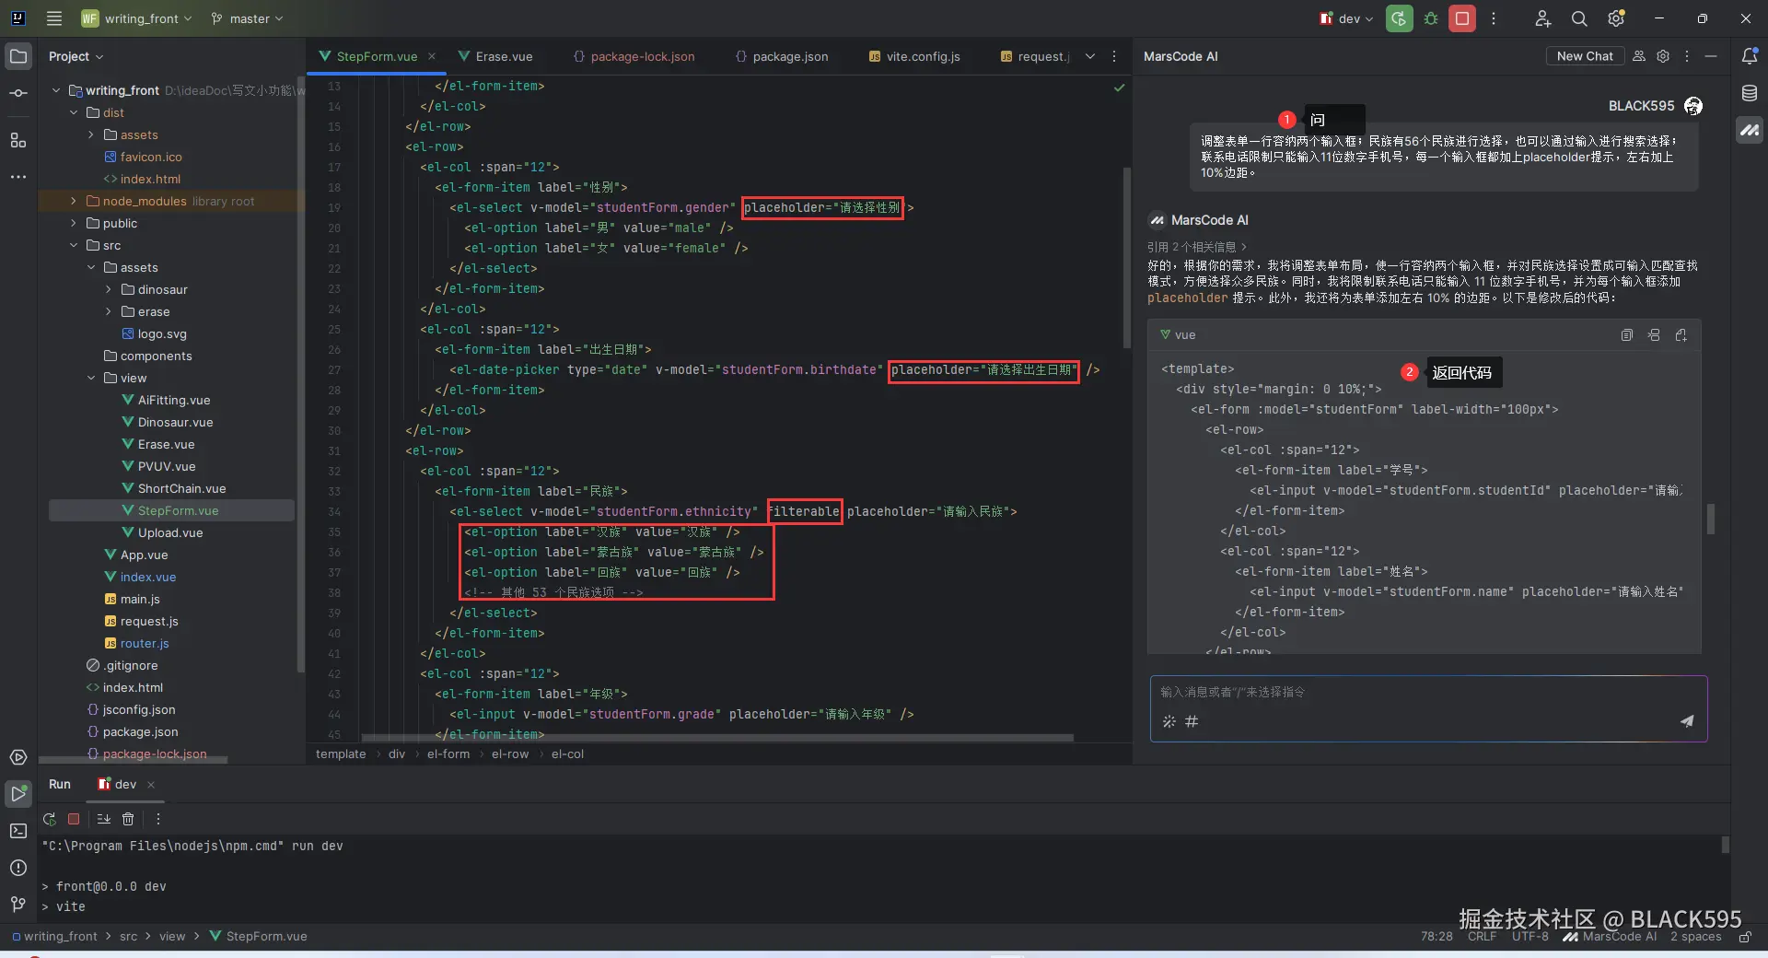This screenshot has height=958, width=1768.
Task: Click the CRLF line separator status item
Action: pos(1482,937)
